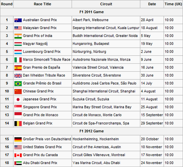This screenshot has height=167, width=183.
Task: Click the German flag icon
Action: click(18, 140)
